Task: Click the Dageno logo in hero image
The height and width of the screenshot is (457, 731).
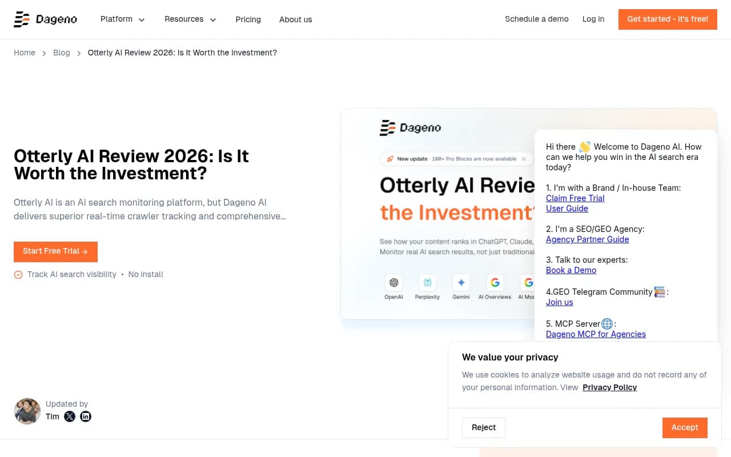Action: 411,128
